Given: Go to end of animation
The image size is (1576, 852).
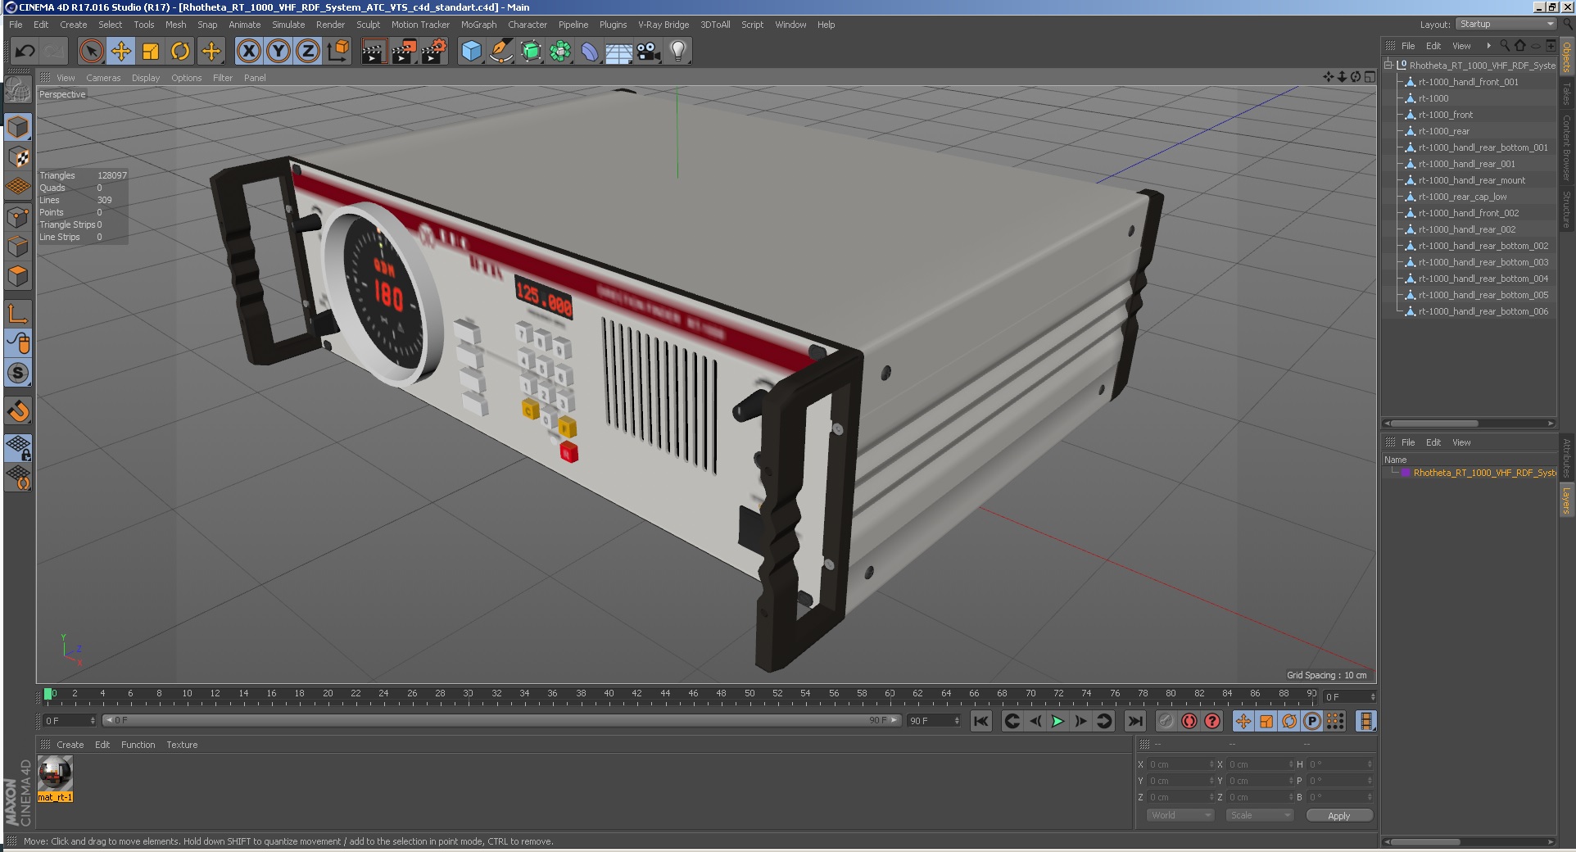Looking at the screenshot, I should [1134, 721].
